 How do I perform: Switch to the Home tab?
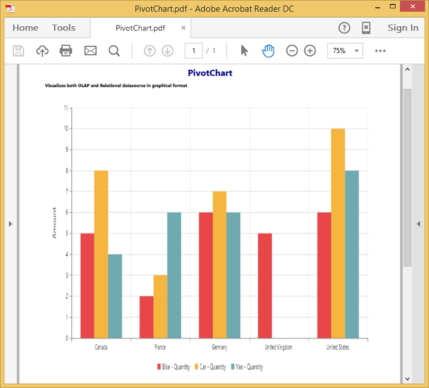[25, 28]
